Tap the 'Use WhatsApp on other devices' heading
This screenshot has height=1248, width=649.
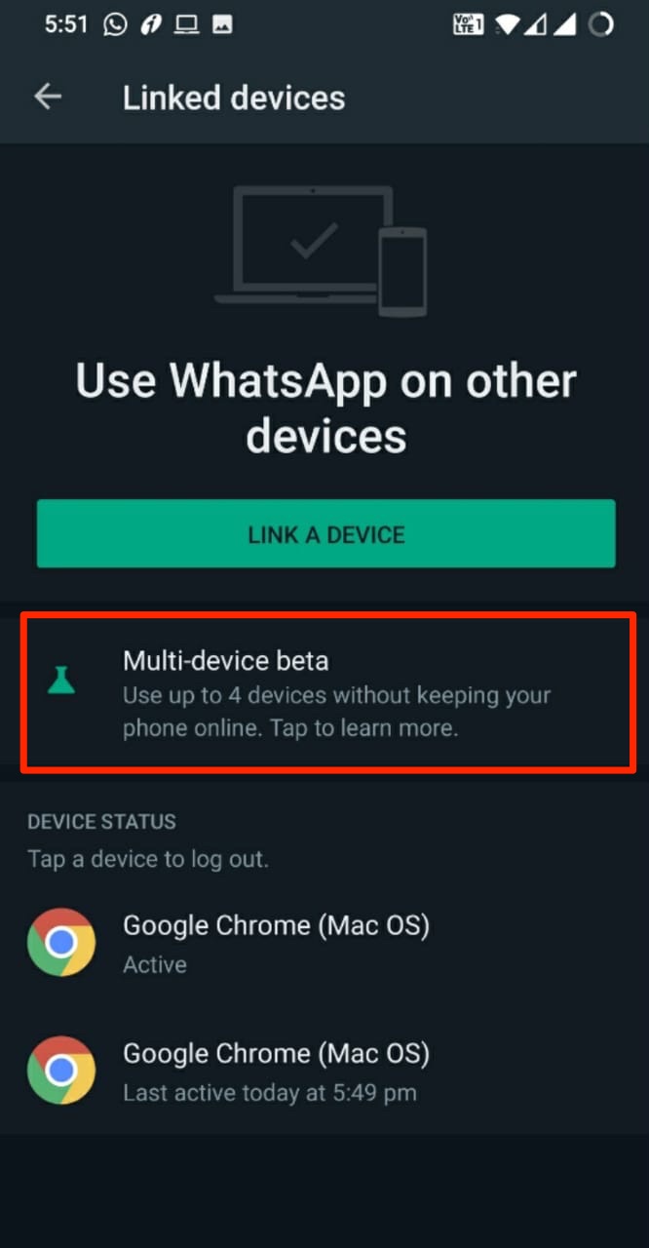pyautogui.click(x=325, y=409)
